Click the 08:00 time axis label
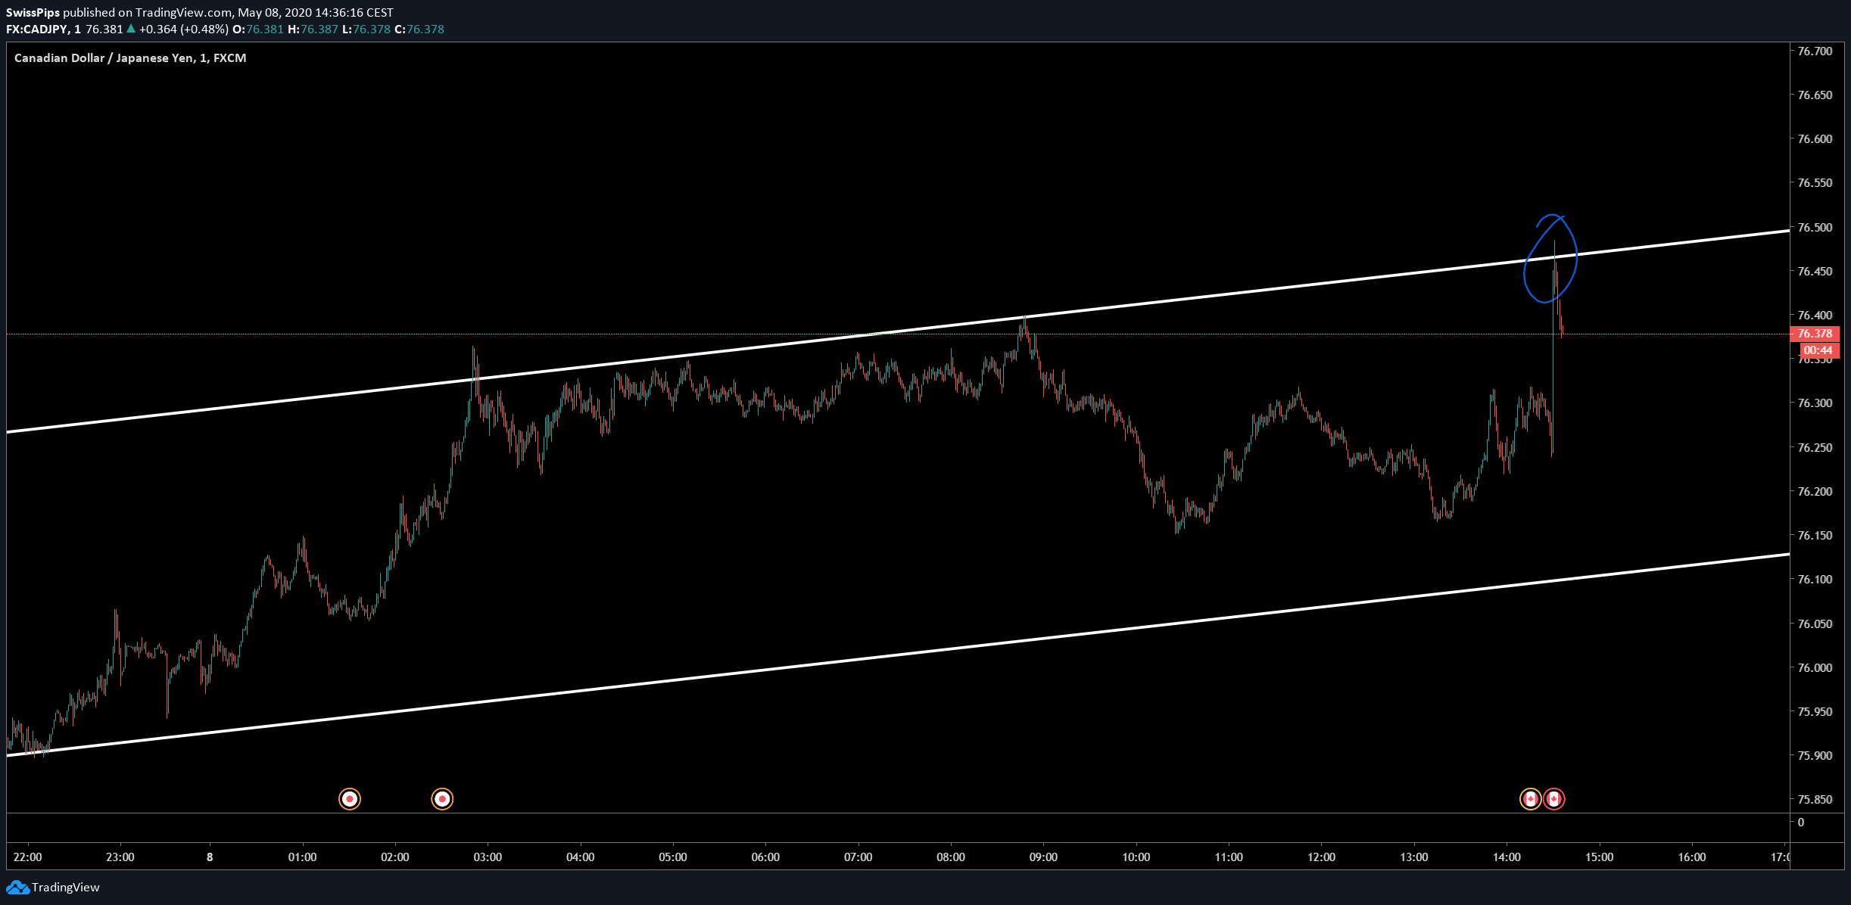The width and height of the screenshot is (1851, 905). click(x=951, y=857)
